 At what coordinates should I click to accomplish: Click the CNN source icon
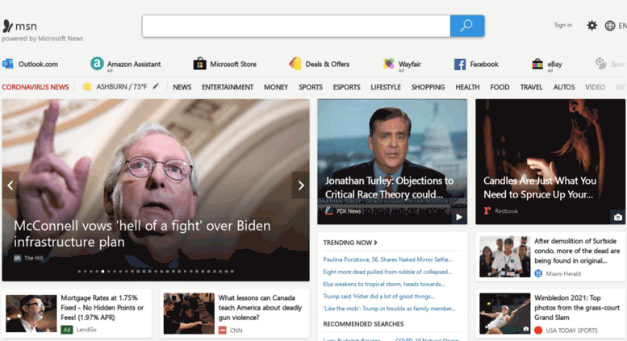[223, 331]
